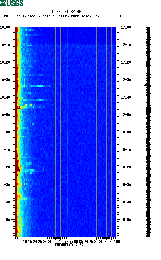Click the waveform spike near 17:33 UTC
This screenshot has width=161, height=260.
146,85
